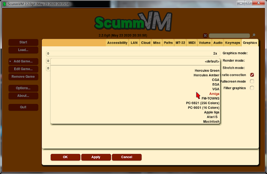Click the Options... launcher button

pyautogui.click(x=23, y=88)
